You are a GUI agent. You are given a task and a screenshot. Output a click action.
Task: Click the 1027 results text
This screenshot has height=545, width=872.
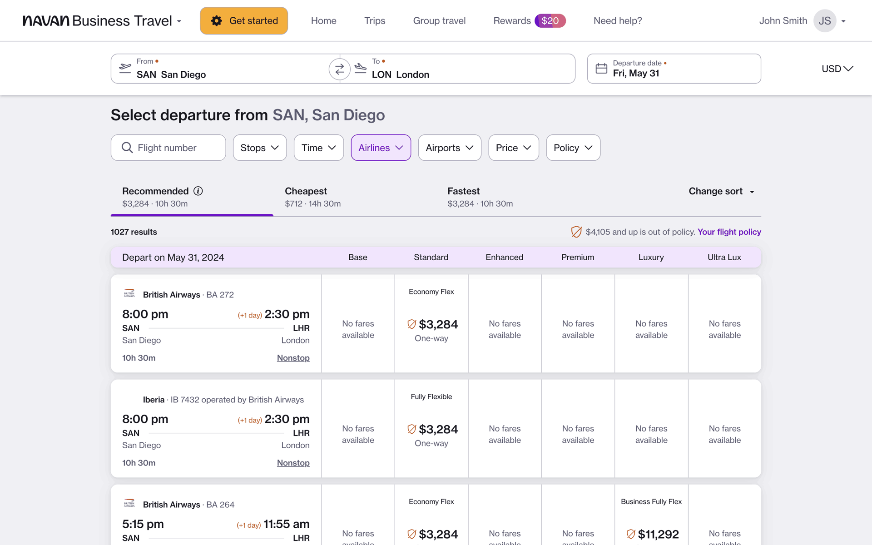(x=134, y=232)
